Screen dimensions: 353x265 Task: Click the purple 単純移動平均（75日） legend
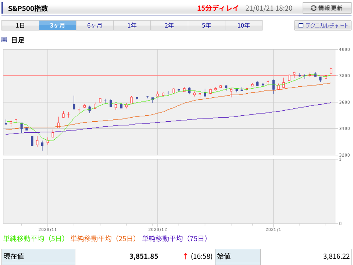pyautogui.click(x=175, y=239)
